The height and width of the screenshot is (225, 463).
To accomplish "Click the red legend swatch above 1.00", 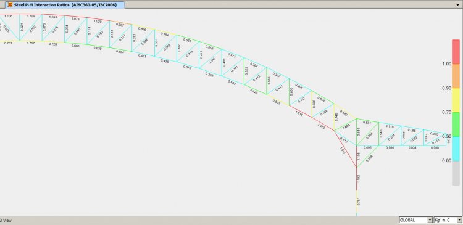I will click(x=456, y=52).
